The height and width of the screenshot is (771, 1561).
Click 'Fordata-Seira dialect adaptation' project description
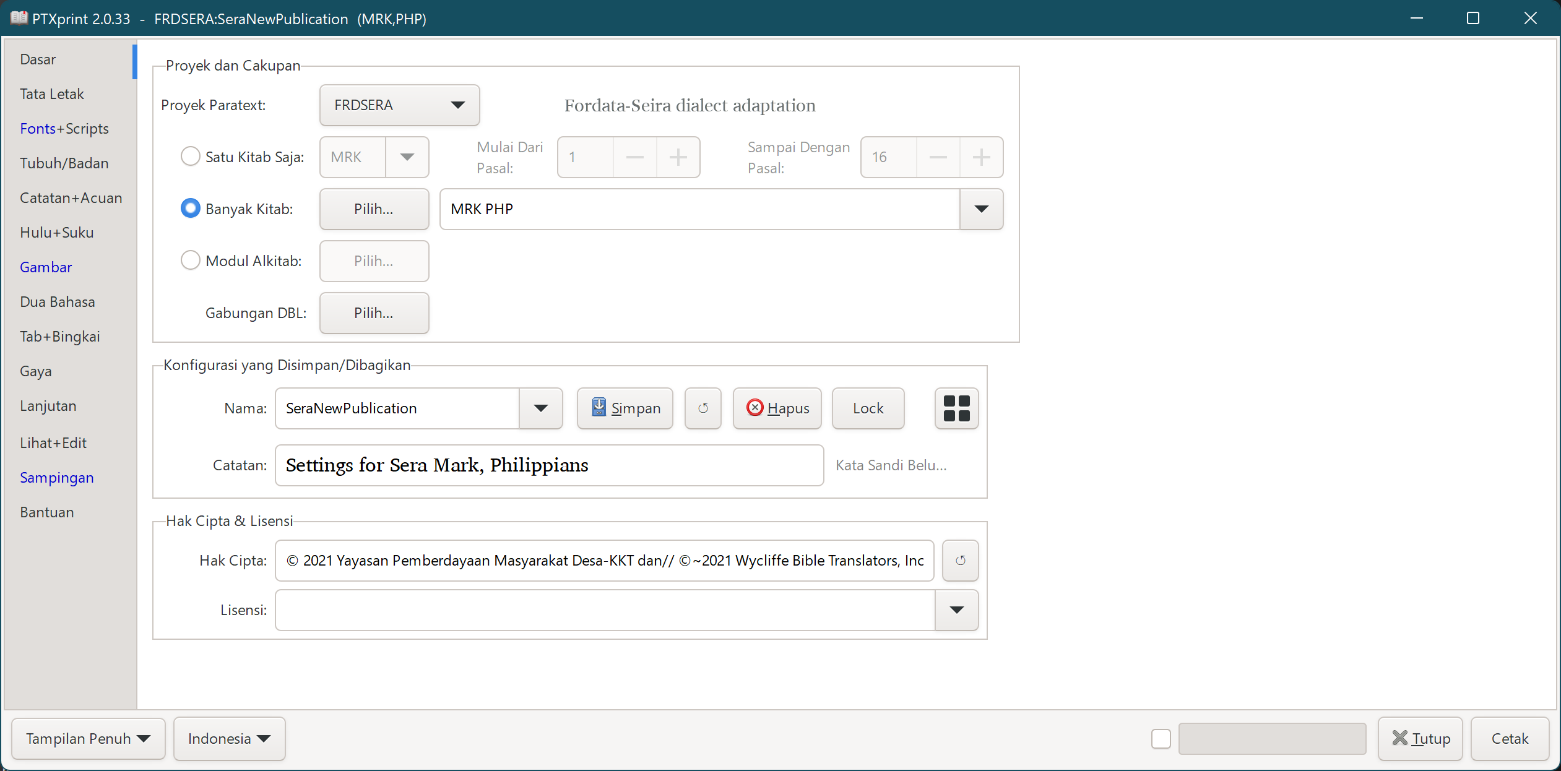tap(690, 106)
